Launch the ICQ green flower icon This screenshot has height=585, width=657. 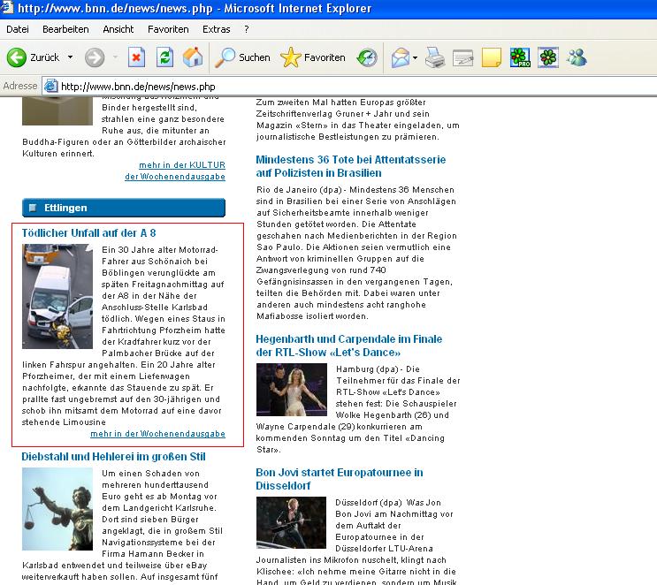[x=548, y=57]
